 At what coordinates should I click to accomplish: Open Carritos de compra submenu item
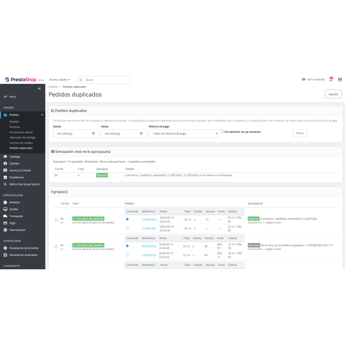[x=21, y=143]
